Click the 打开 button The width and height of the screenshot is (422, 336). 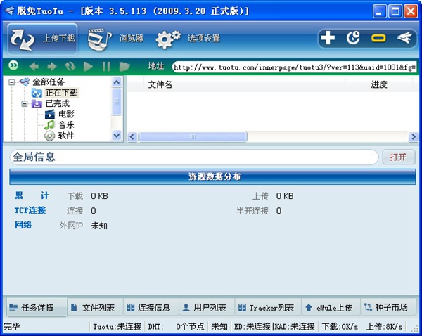point(398,157)
